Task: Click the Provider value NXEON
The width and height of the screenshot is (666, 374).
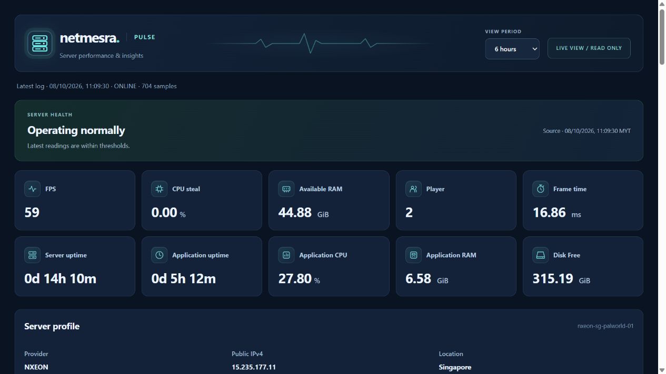Action: (36, 367)
